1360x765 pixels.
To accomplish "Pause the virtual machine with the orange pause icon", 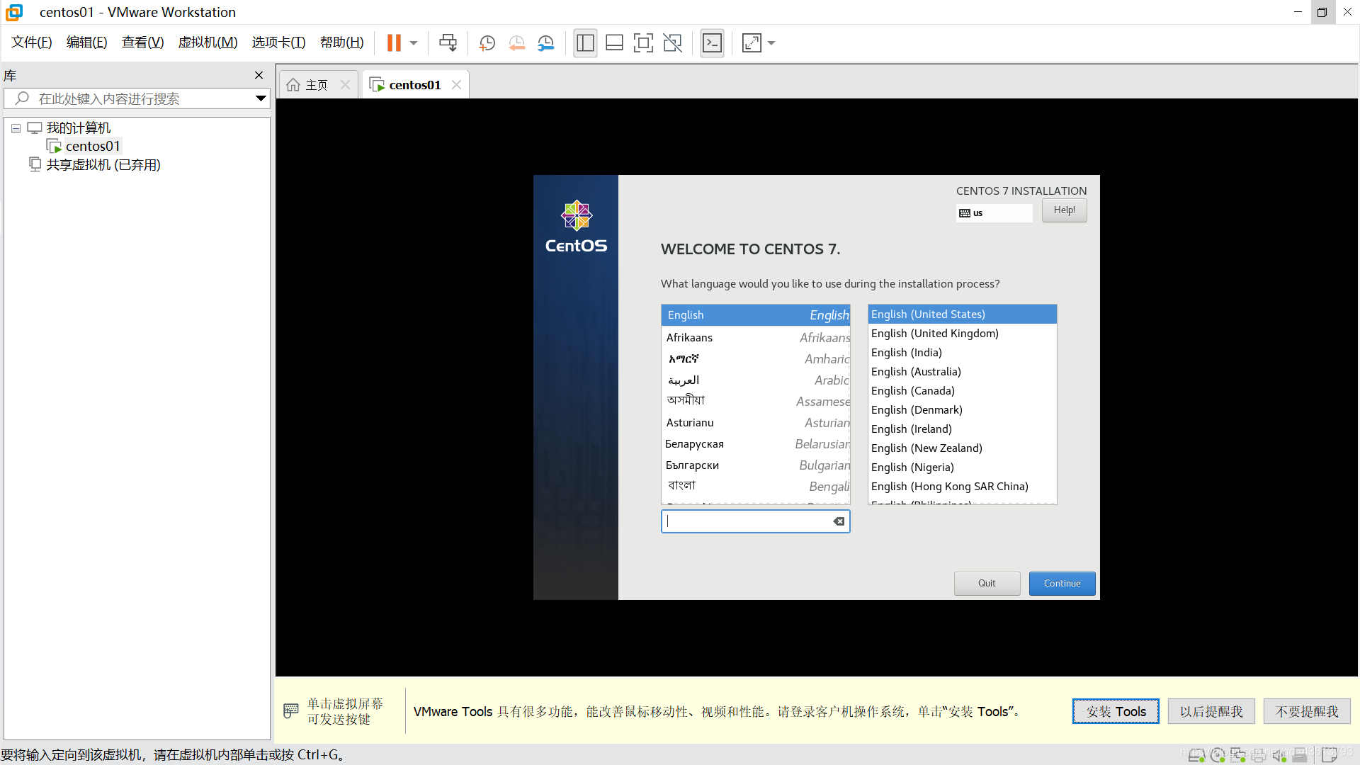I will tap(394, 43).
